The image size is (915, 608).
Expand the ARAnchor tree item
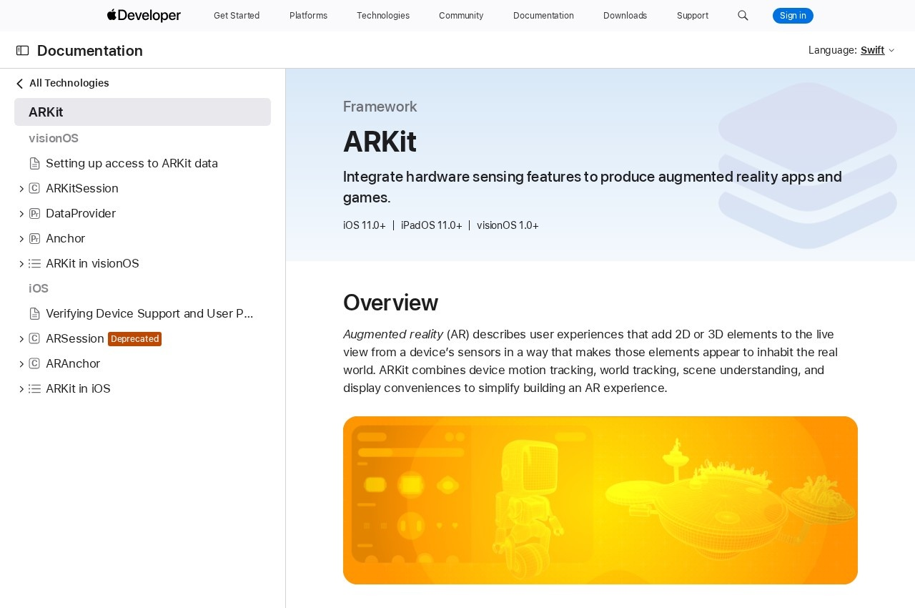click(21, 363)
